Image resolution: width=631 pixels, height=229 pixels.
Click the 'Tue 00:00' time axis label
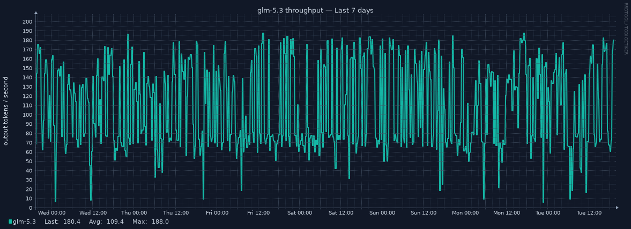click(x=548, y=213)
